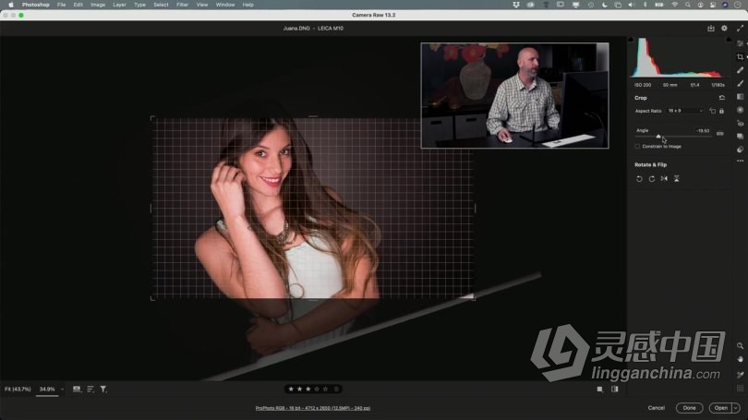Click the Straighten tool next to Angle
This screenshot has width=748, height=420.
click(x=720, y=133)
